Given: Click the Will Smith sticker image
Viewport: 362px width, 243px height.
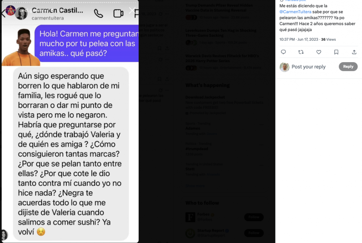Looking at the screenshot, I should coord(21,47).
